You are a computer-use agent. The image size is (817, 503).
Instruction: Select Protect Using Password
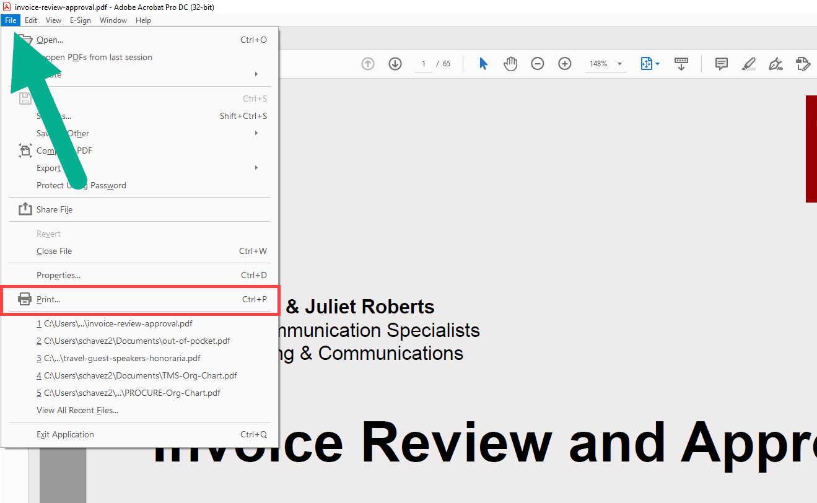click(139, 185)
